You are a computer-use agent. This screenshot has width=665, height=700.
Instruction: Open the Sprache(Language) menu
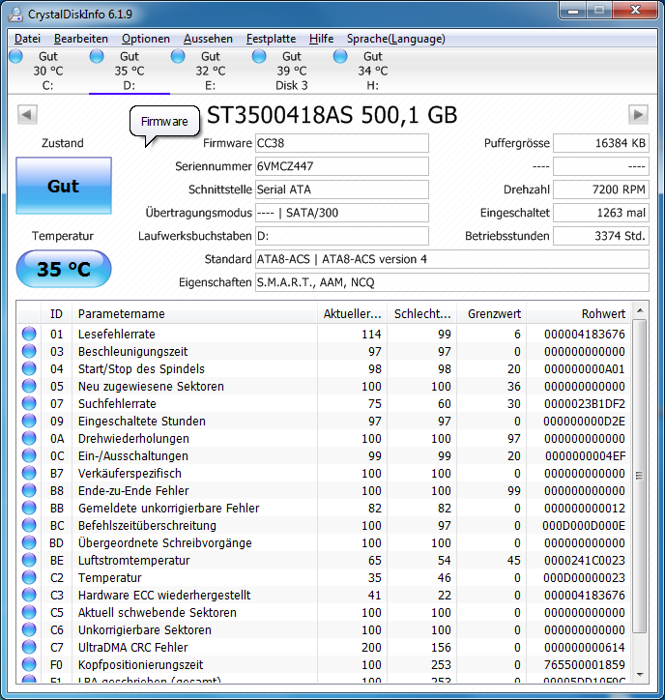click(396, 39)
